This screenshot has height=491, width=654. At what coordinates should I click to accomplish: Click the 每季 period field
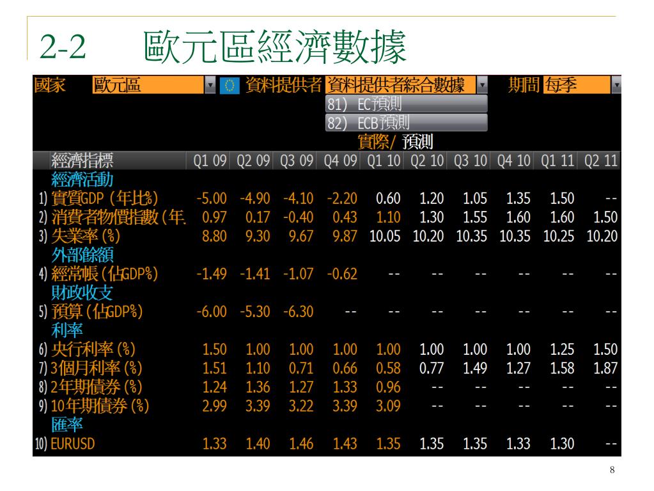point(577,85)
